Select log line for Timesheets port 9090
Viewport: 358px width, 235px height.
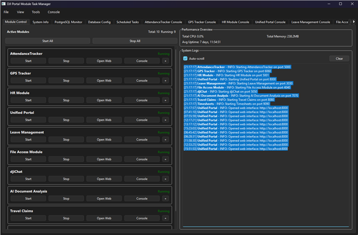coord(227,104)
